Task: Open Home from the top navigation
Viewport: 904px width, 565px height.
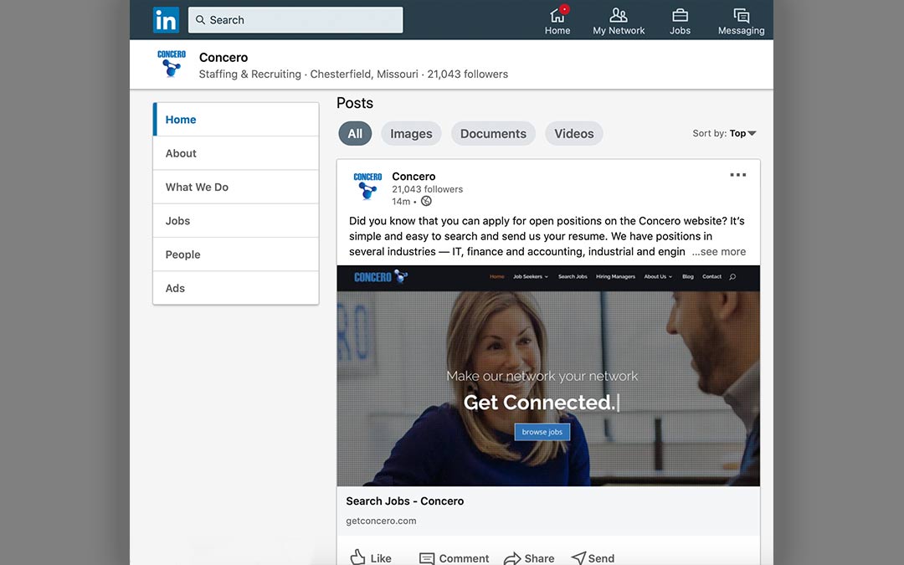Action: click(x=557, y=21)
